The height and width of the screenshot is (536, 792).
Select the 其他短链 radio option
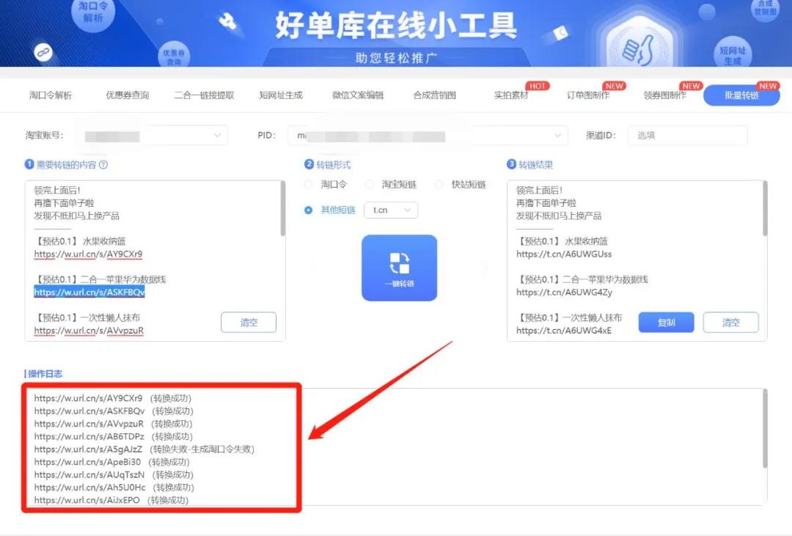coord(308,210)
